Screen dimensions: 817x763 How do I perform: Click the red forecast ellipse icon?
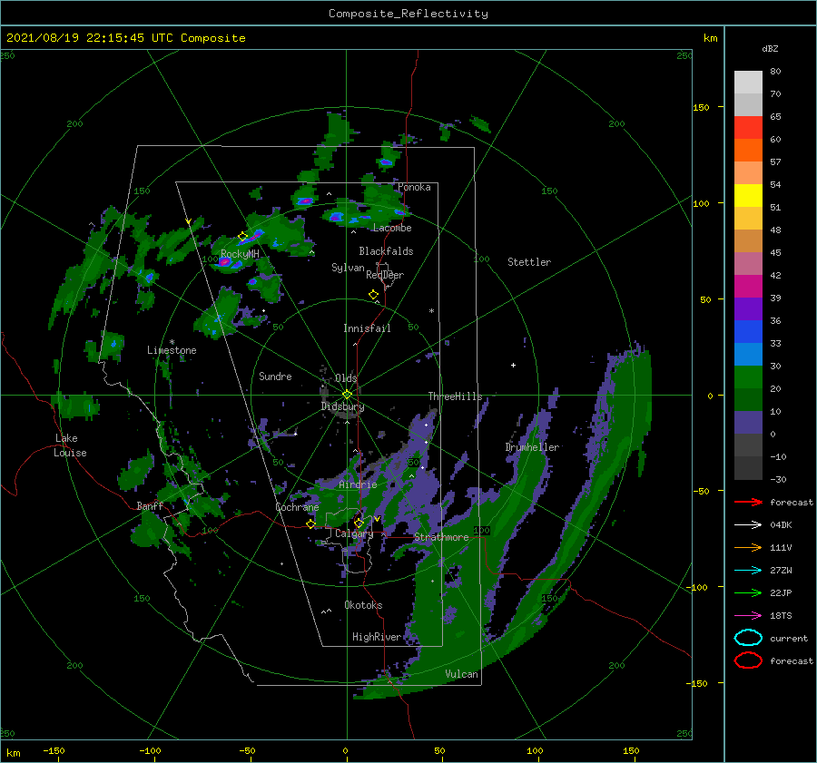coord(748,660)
